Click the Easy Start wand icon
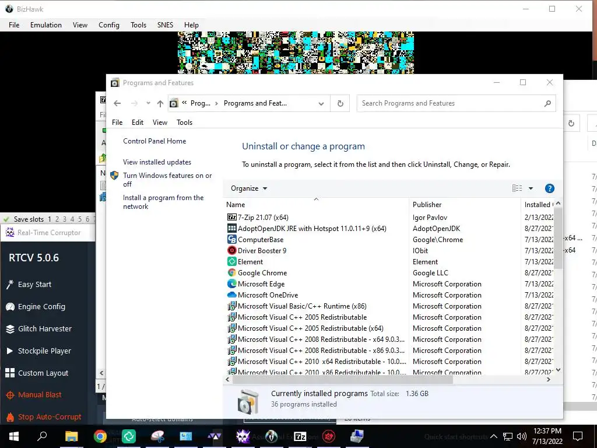The image size is (597, 448). (x=10, y=285)
